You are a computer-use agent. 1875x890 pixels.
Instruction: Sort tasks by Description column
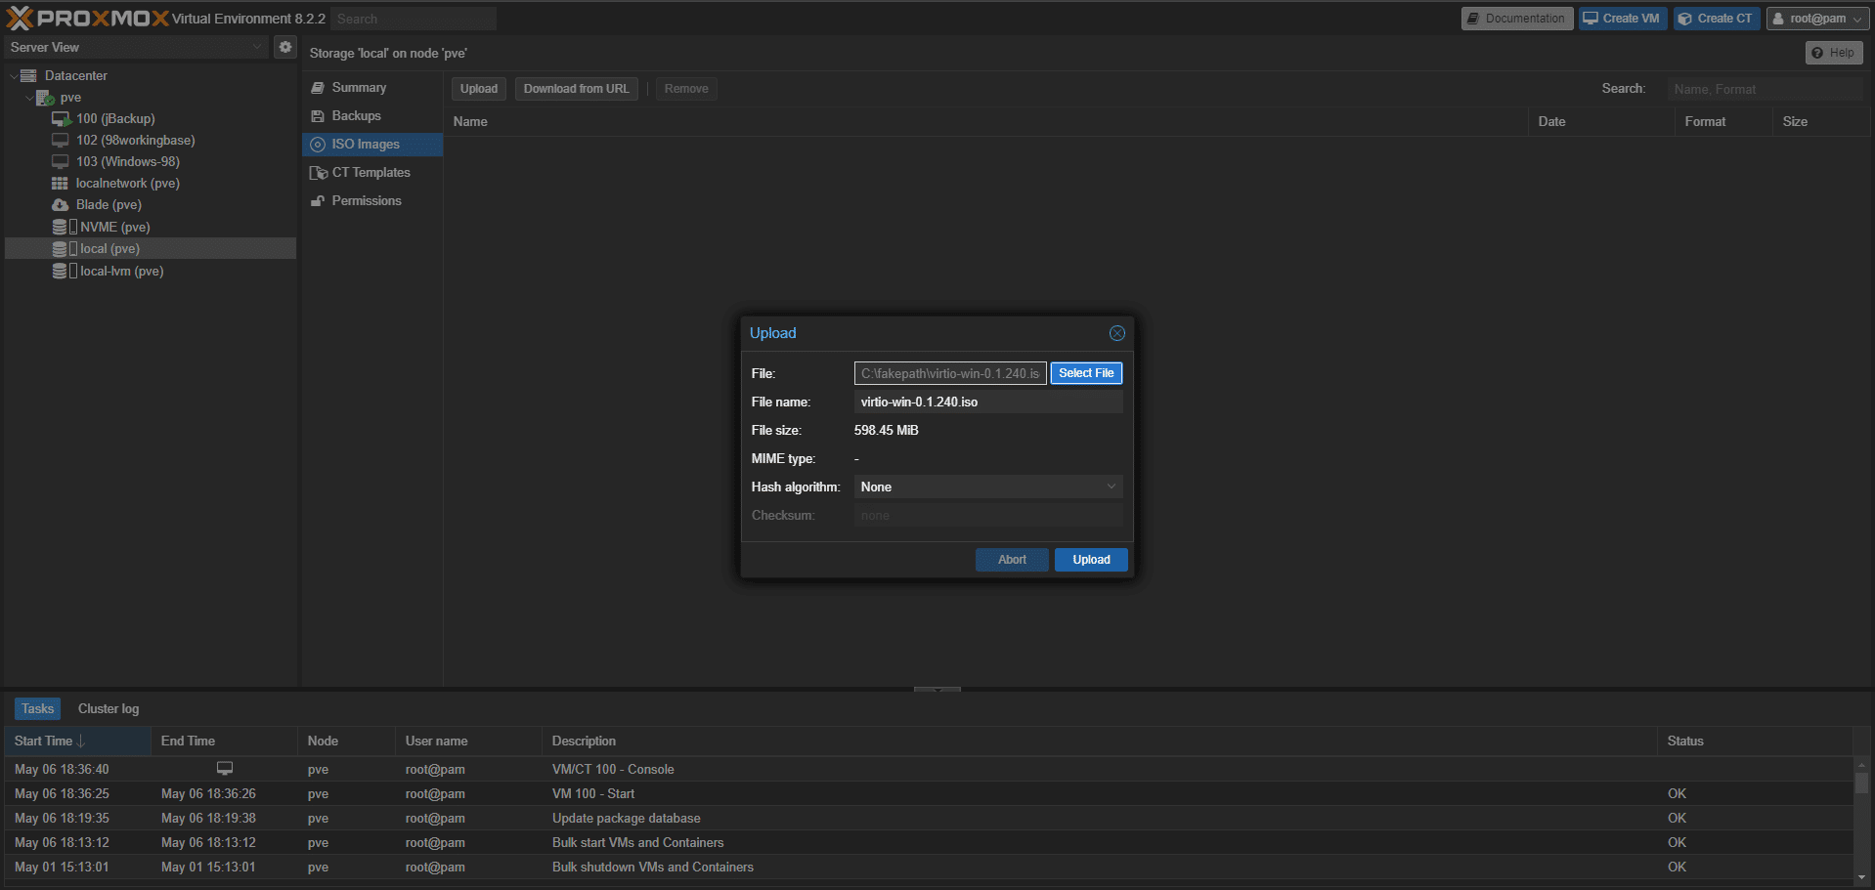point(1100,741)
